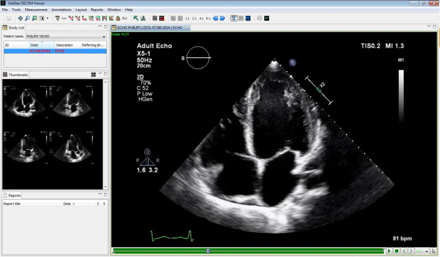Image resolution: width=440 pixels, height=257 pixels.
Task: Click the grid thumbnail layout icon
Action: (x=155, y=18)
